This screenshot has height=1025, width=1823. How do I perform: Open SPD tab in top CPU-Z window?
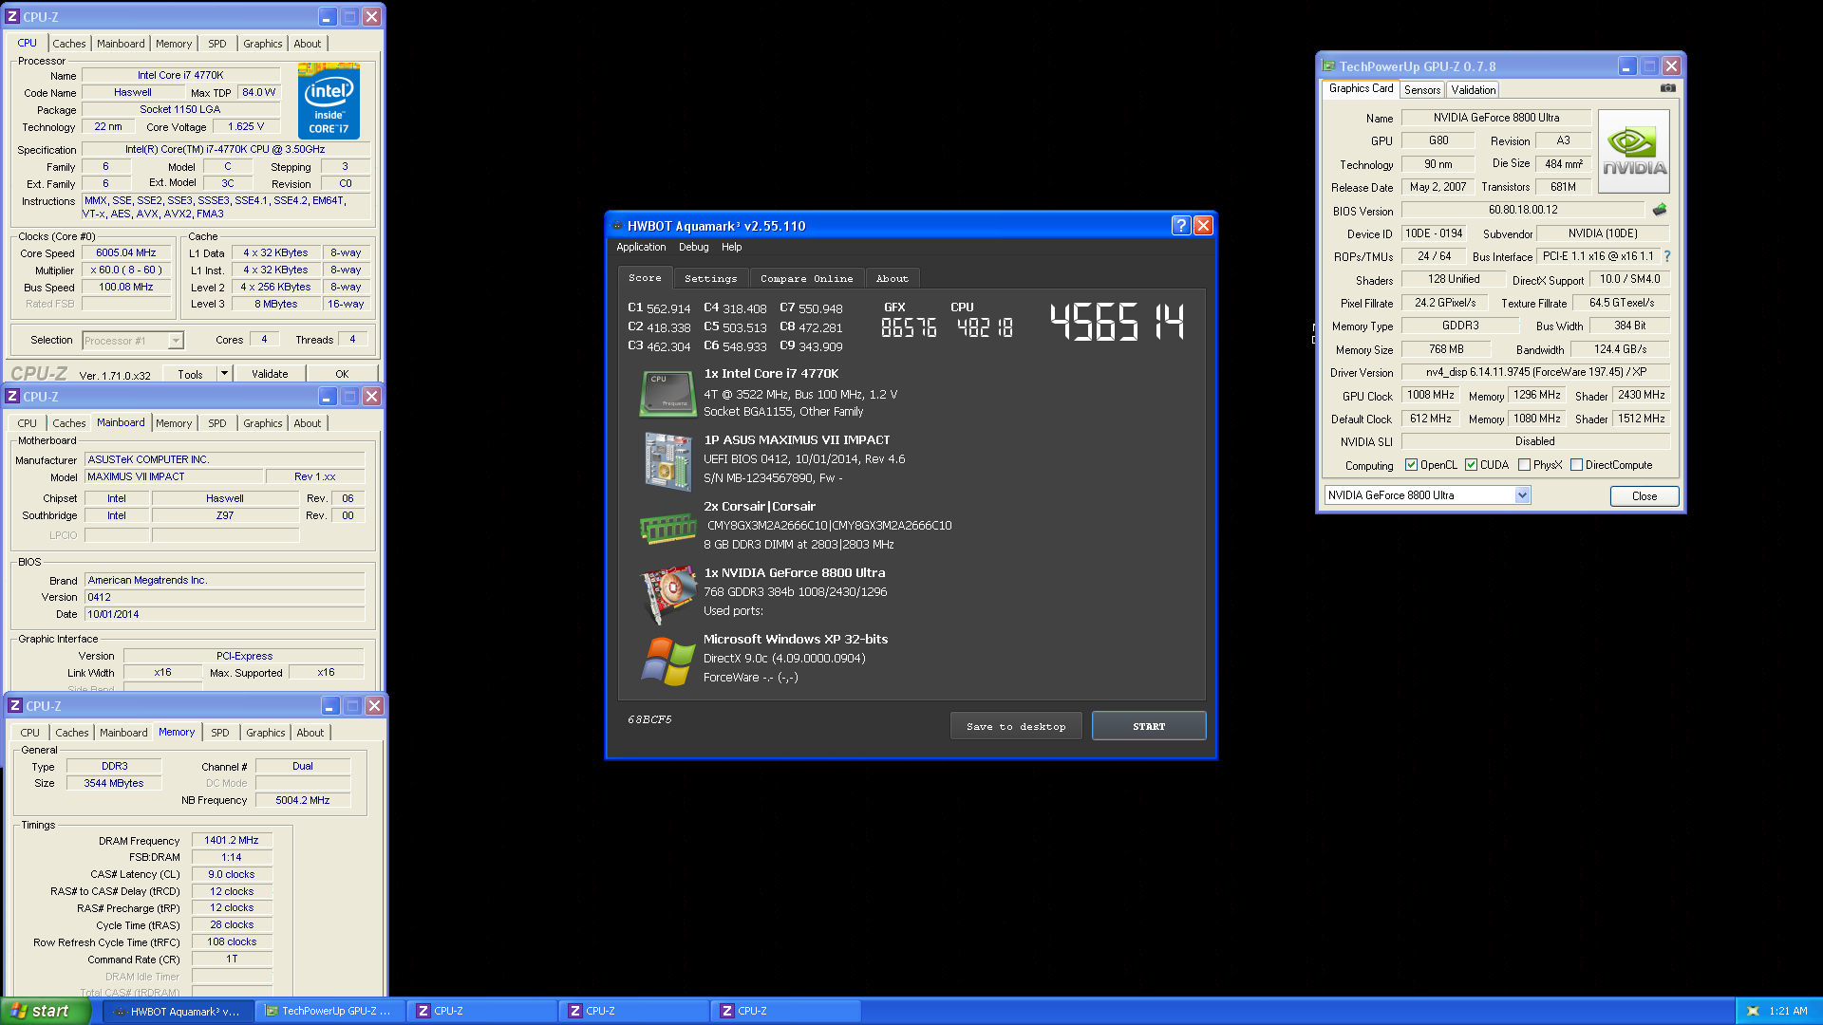217,44
